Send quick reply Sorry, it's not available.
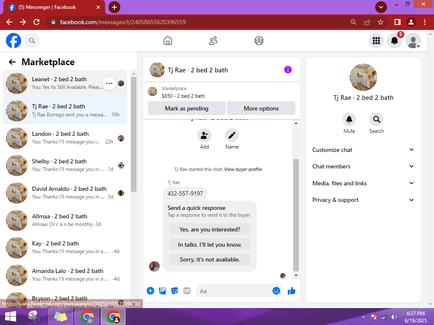The image size is (434, 325). click(210, 259)
